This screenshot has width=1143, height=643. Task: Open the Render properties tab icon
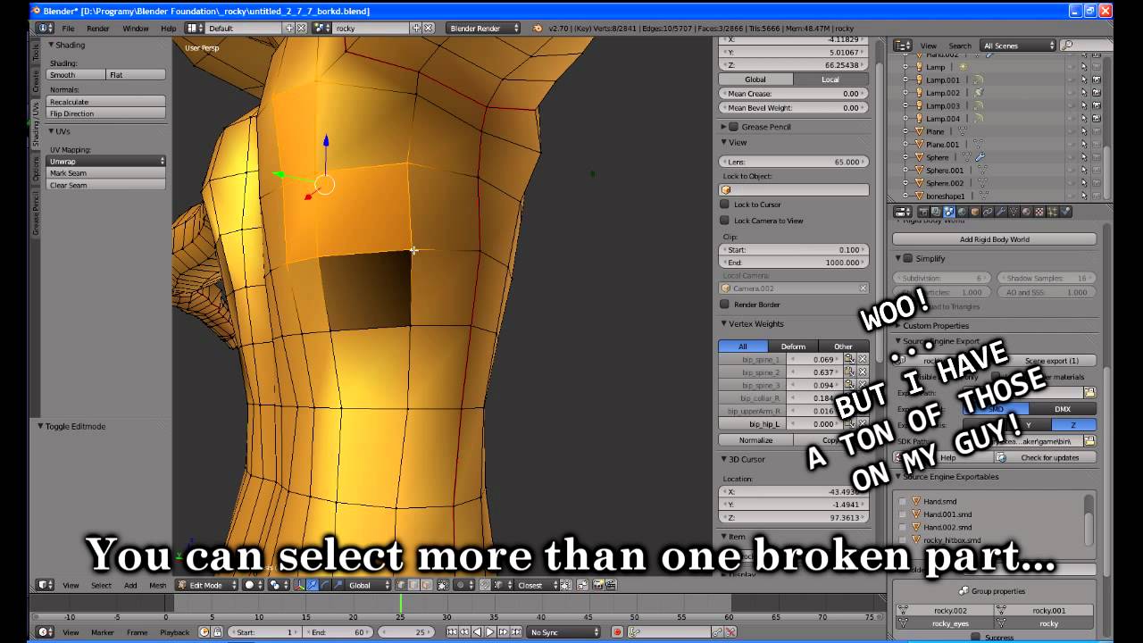tap(924, 212)
